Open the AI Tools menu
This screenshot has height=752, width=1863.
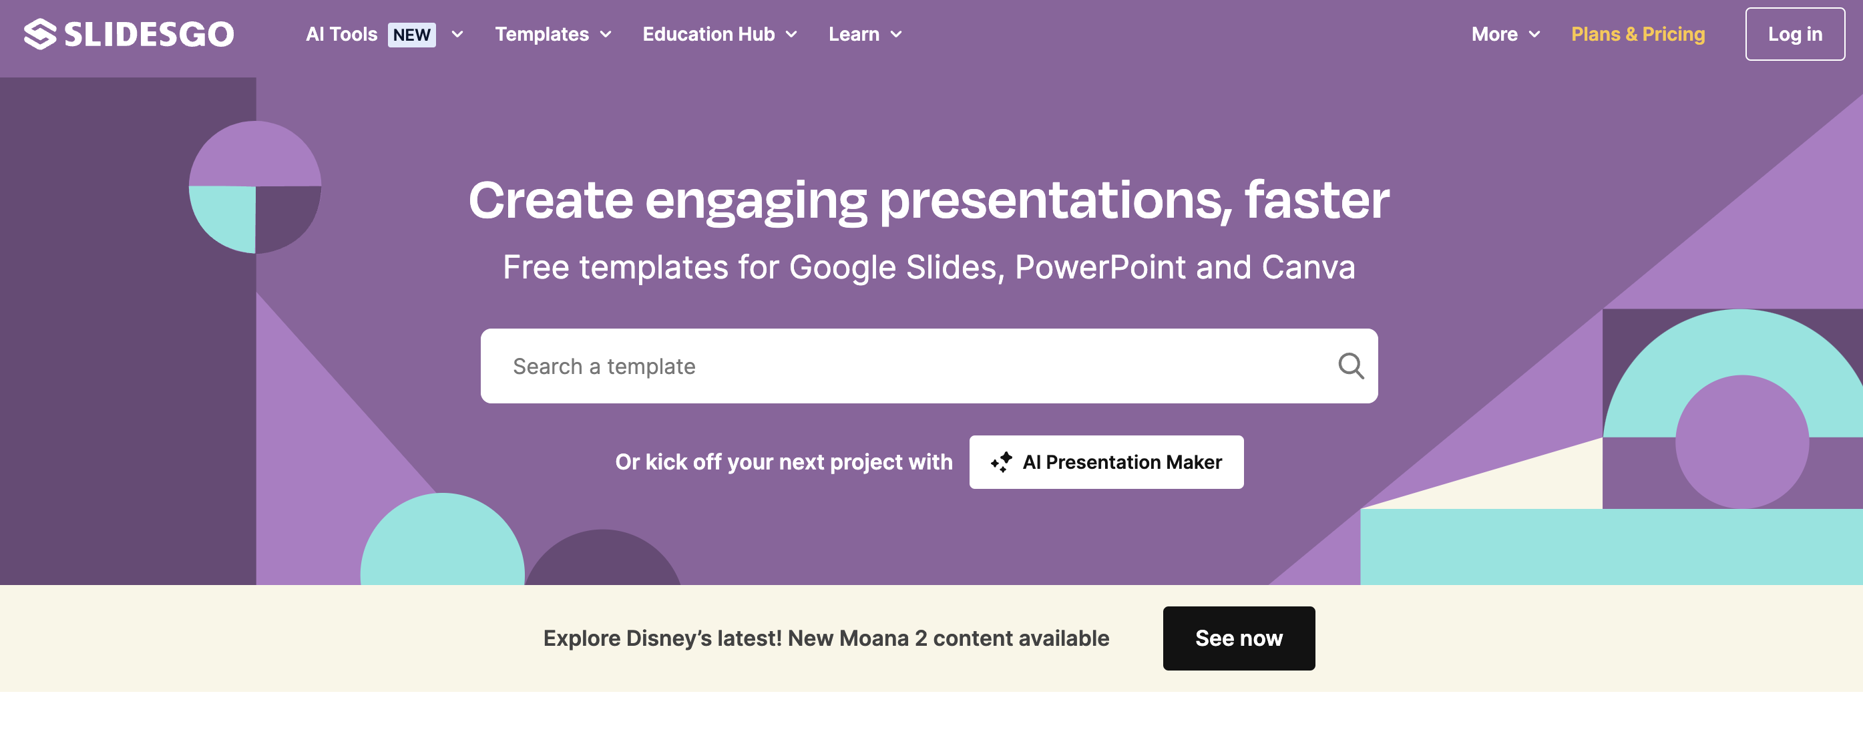[341, 34]
